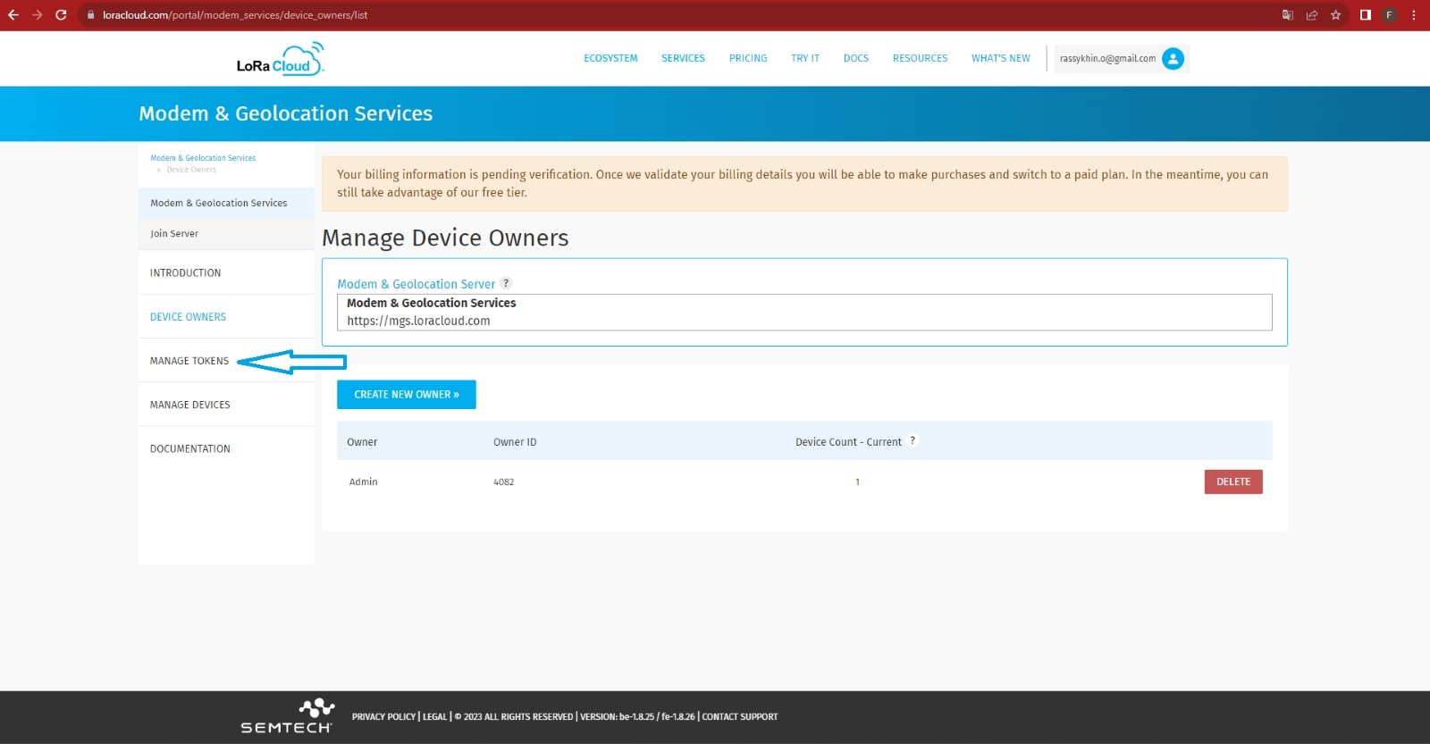Open CONTACT SUPPORT in footer
The width and height of the screenshot is (1430, 744).
739,716
